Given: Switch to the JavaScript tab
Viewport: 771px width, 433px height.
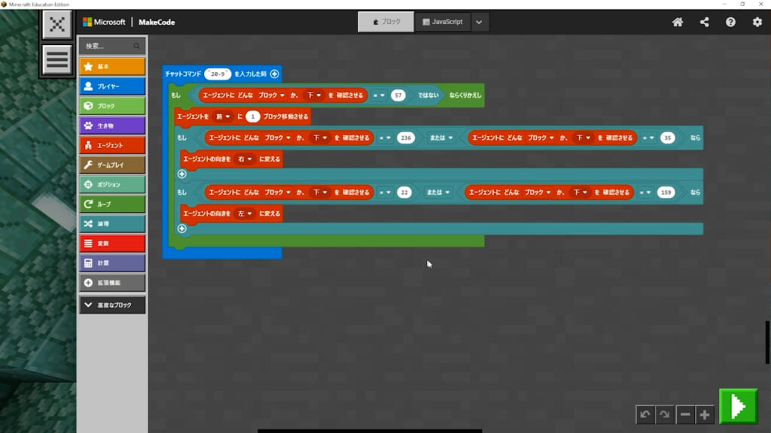Looking at the screenshot, I should point(443,22).
